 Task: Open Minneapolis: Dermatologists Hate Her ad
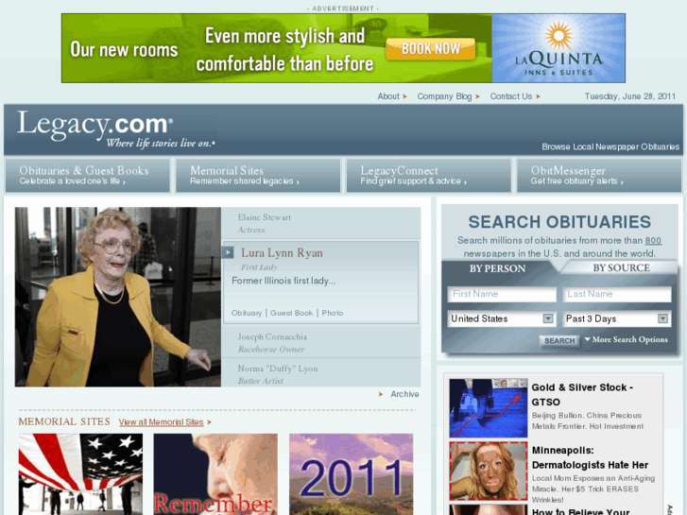[x=590, y=457]
